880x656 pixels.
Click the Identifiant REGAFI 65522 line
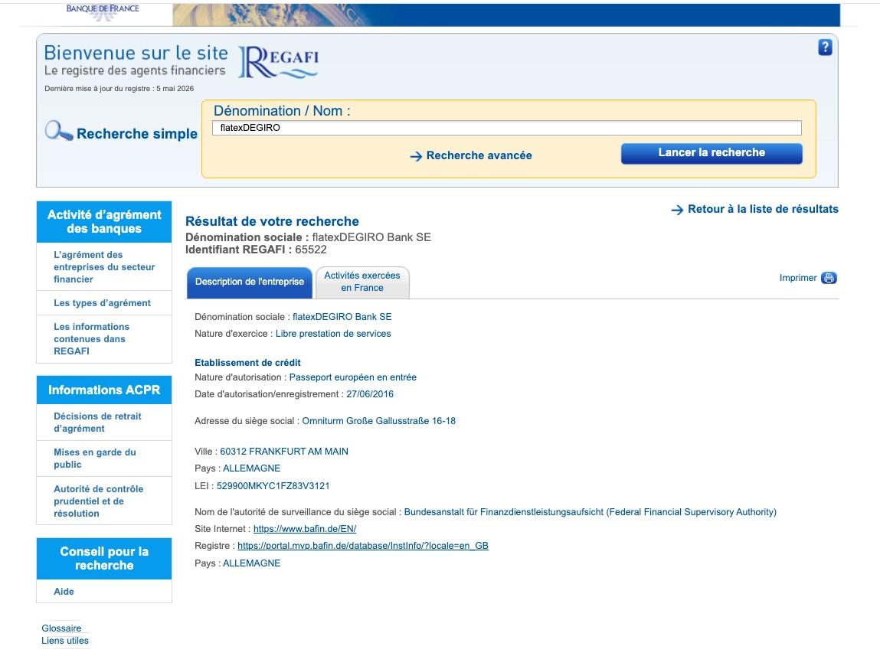coord(256,250)
